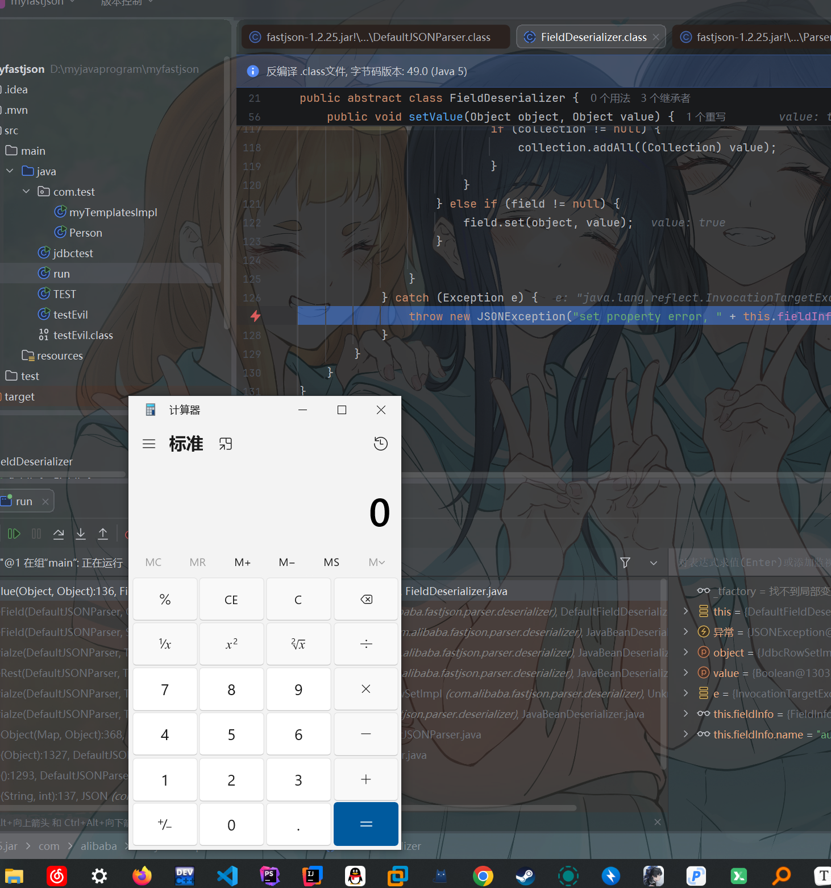Expand the 'this' variable in debugger

686,611
